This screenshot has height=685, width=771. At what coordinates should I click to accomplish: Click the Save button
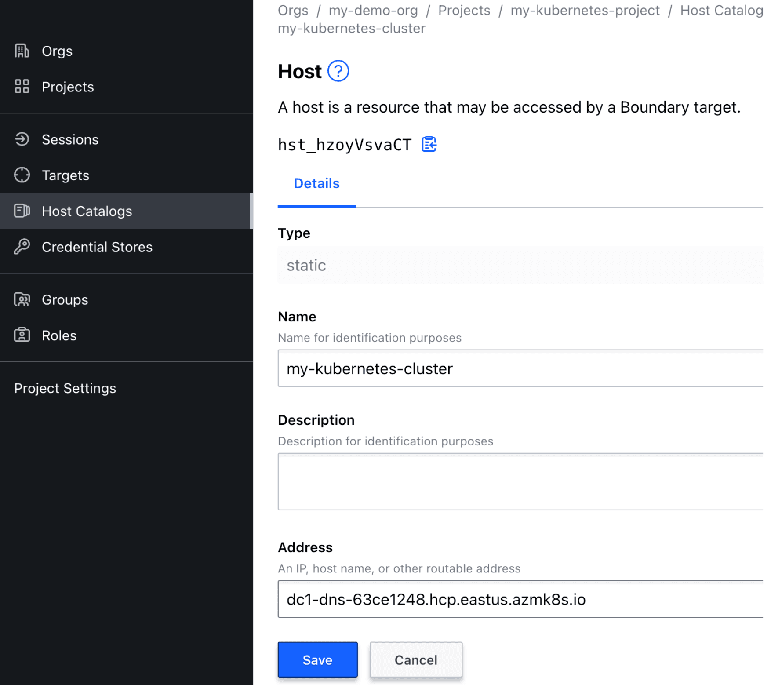pos(317,659)
